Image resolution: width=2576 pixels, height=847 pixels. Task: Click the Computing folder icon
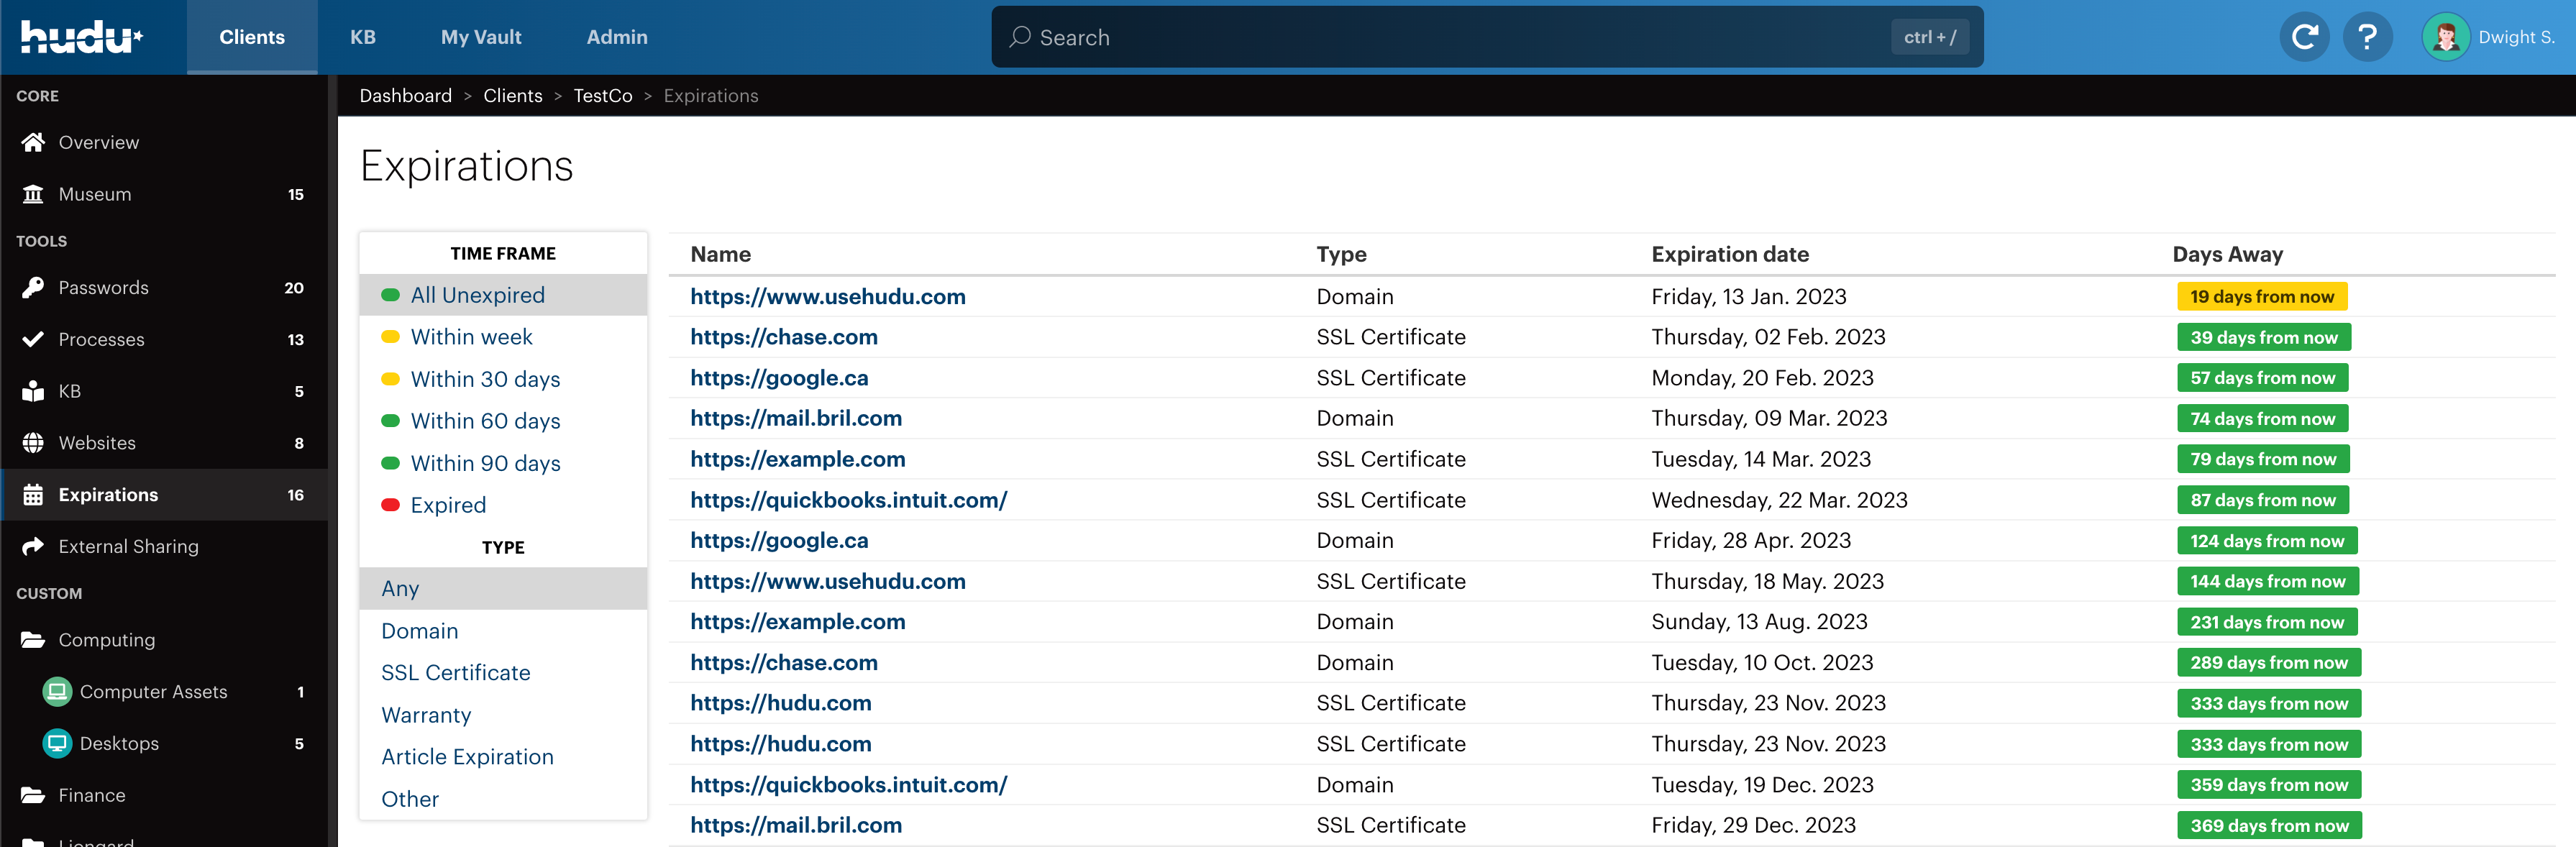33,640
